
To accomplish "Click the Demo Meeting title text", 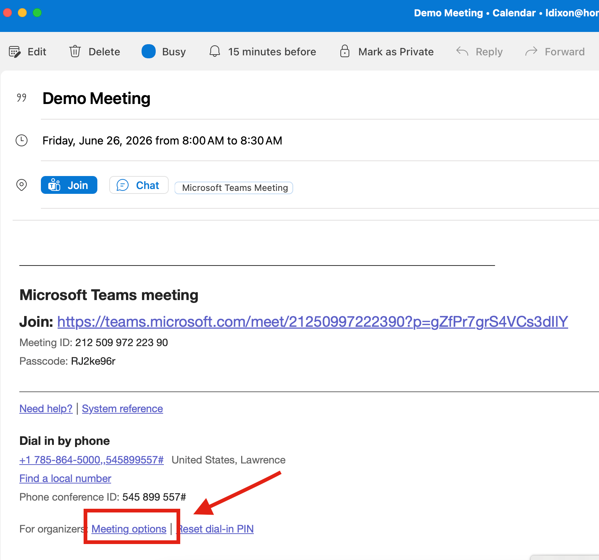I will tap(96, 98).
